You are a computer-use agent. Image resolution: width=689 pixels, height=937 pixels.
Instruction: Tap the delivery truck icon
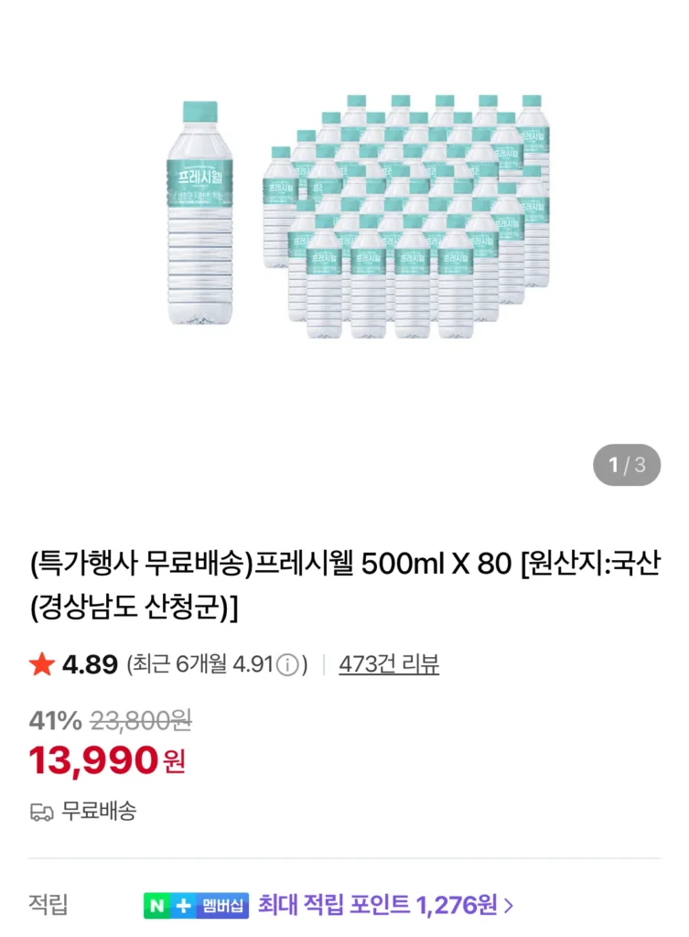point(41,812)
